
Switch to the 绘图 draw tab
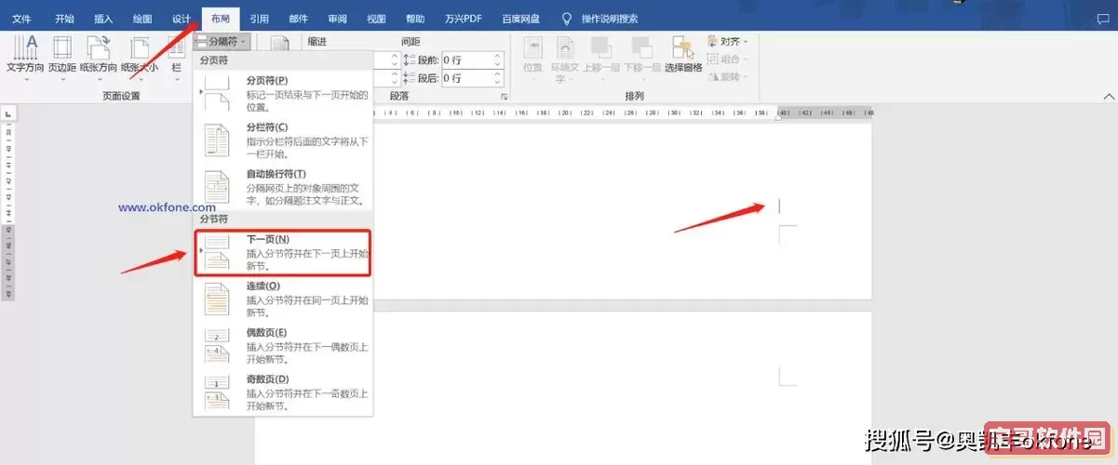[142, 19]
